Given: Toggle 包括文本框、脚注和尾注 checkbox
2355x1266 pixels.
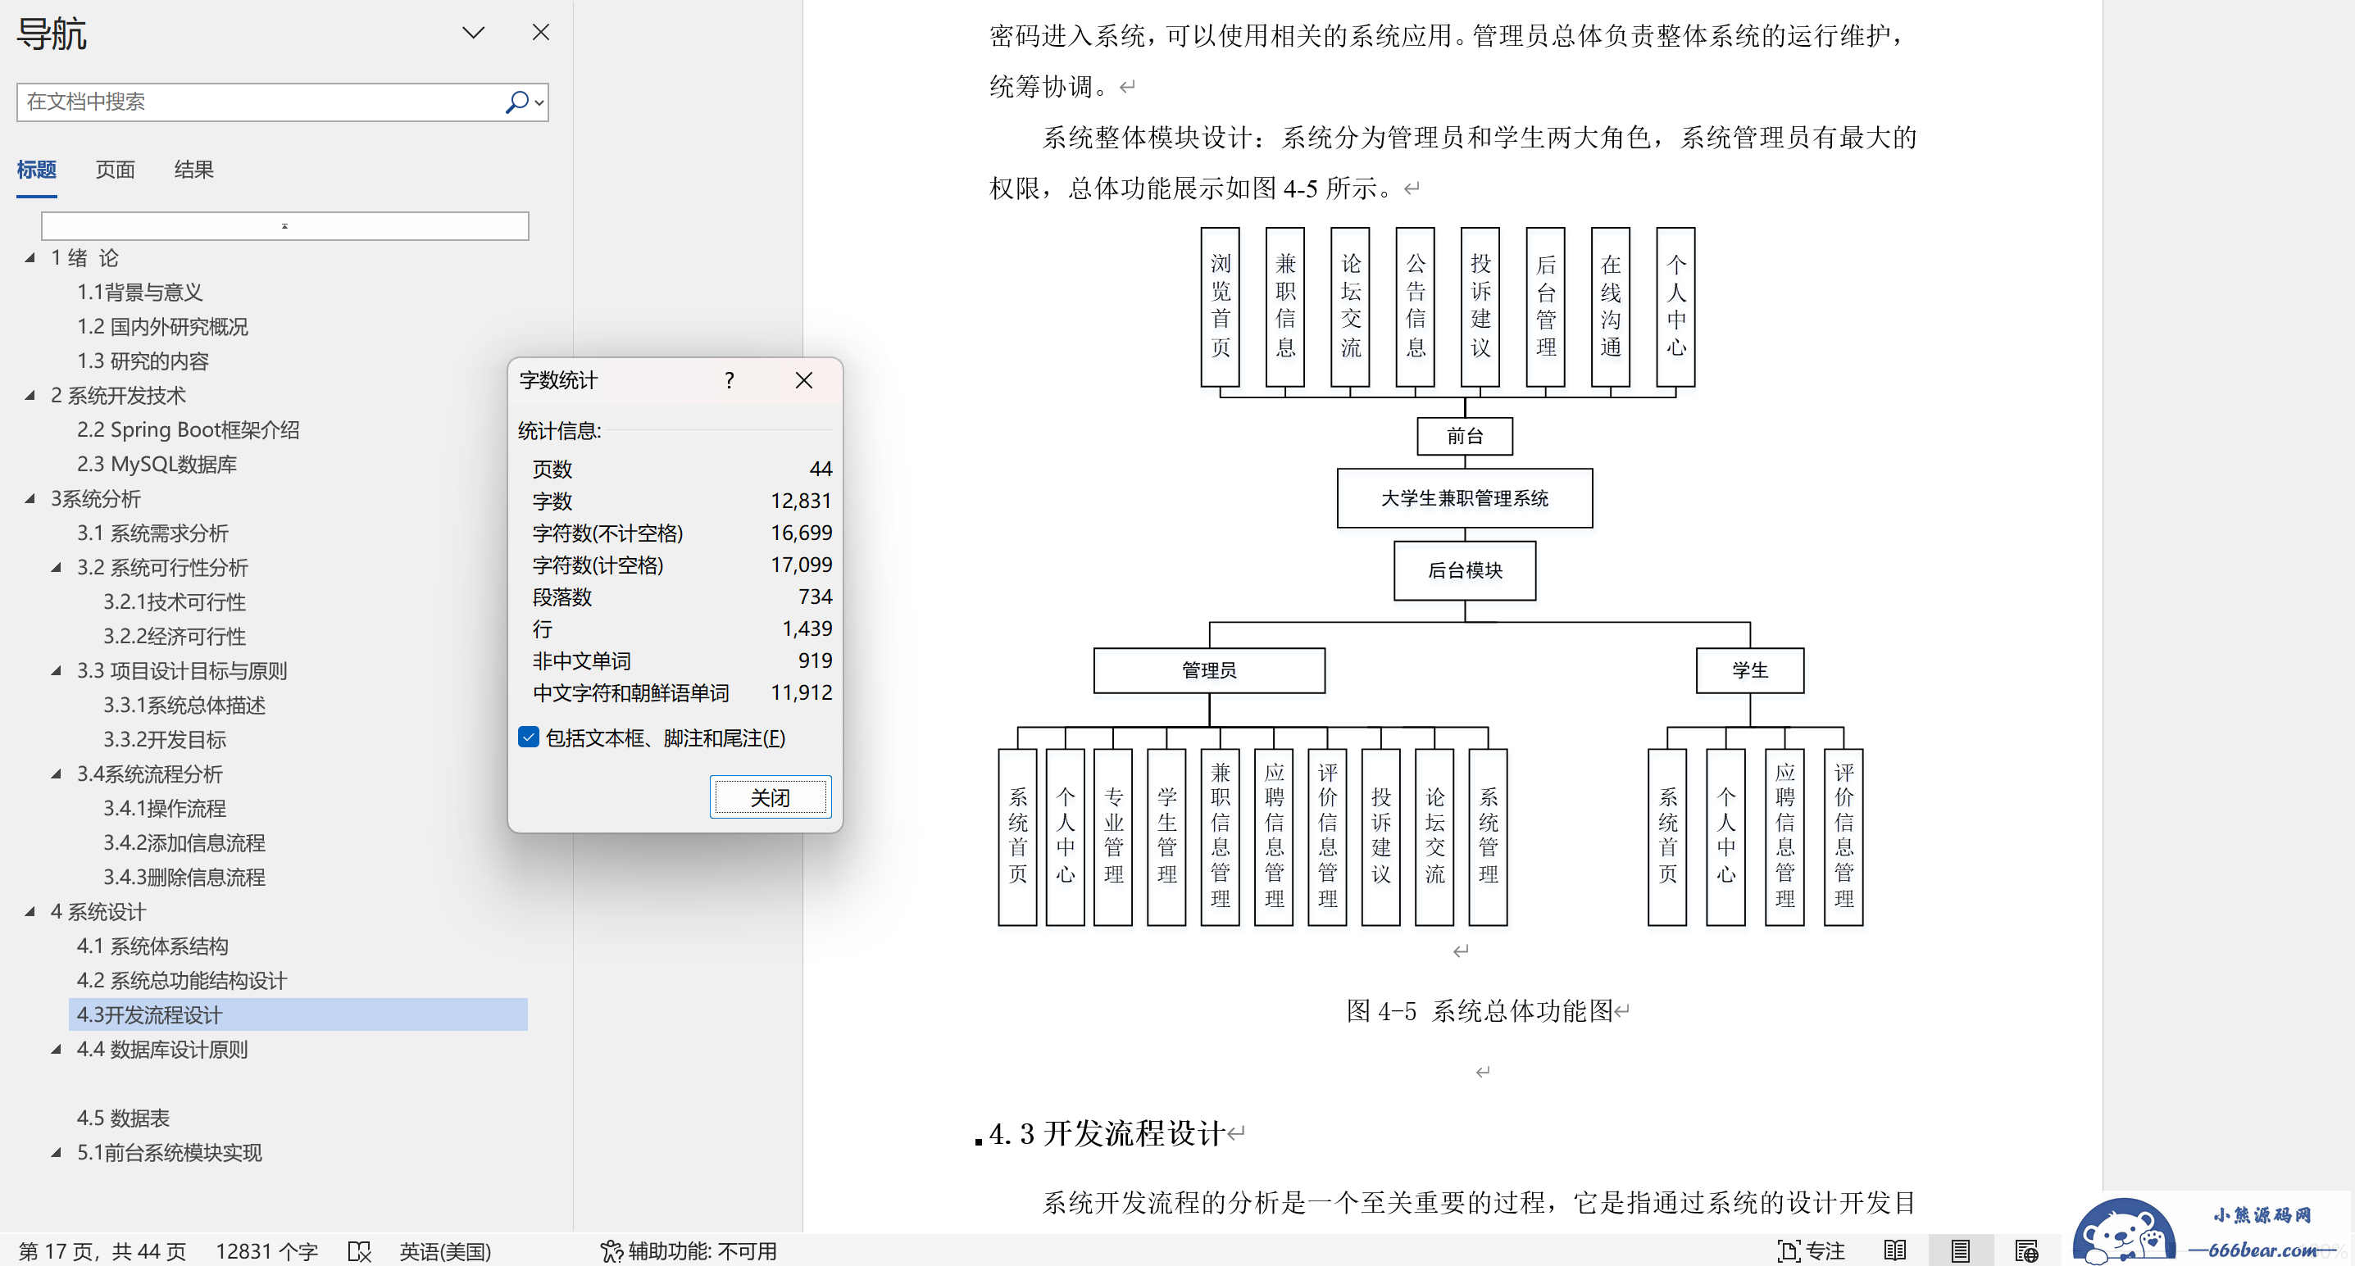Looking at the screenshot, I should tap(529, 737).
